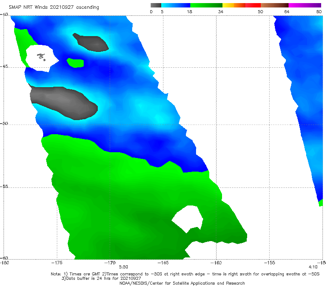Click the color bar label '0'
The width and height of the screenshot is (326, 286).
click(151, 12)
